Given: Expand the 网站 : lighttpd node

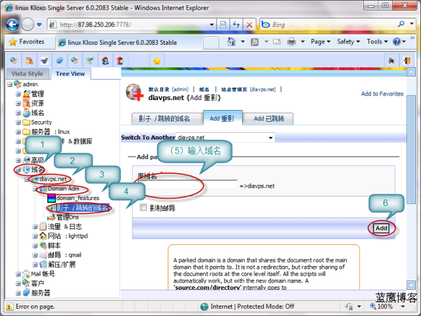Looking at the screenshot, I should pyautogui.click(x=35, y=236).
